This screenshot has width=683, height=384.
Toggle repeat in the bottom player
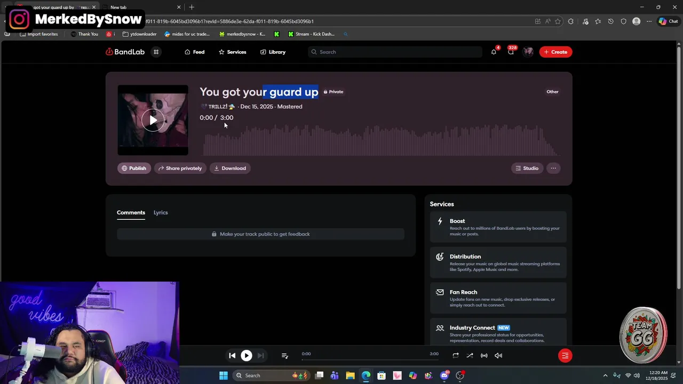click(x=455, y=355)
